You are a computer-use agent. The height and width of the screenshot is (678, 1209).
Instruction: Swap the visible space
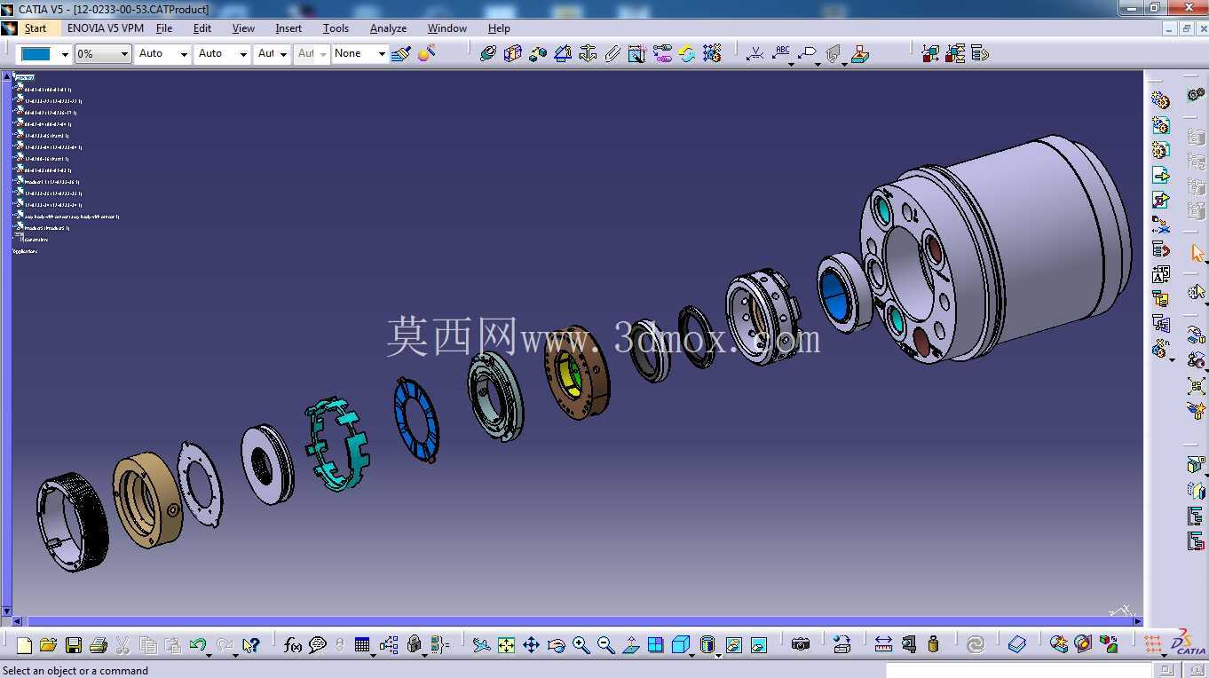[758, 645]
